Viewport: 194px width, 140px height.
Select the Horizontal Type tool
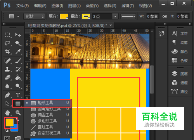(x=18, y=95)
